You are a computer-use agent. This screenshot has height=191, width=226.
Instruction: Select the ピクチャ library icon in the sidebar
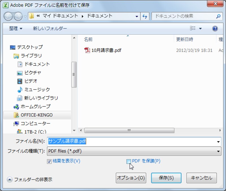(20, 73)
